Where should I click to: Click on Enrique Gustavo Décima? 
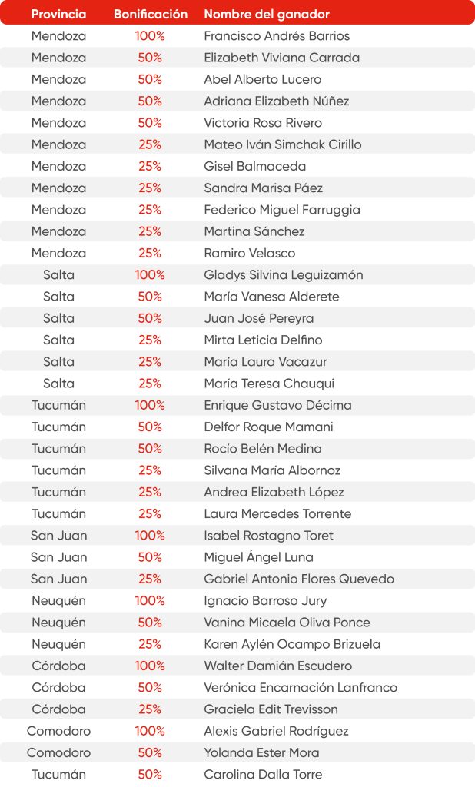(x=277, y=405)
